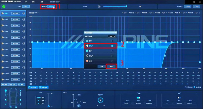Click the phase invert button under the sine wave

coord(79,106)
